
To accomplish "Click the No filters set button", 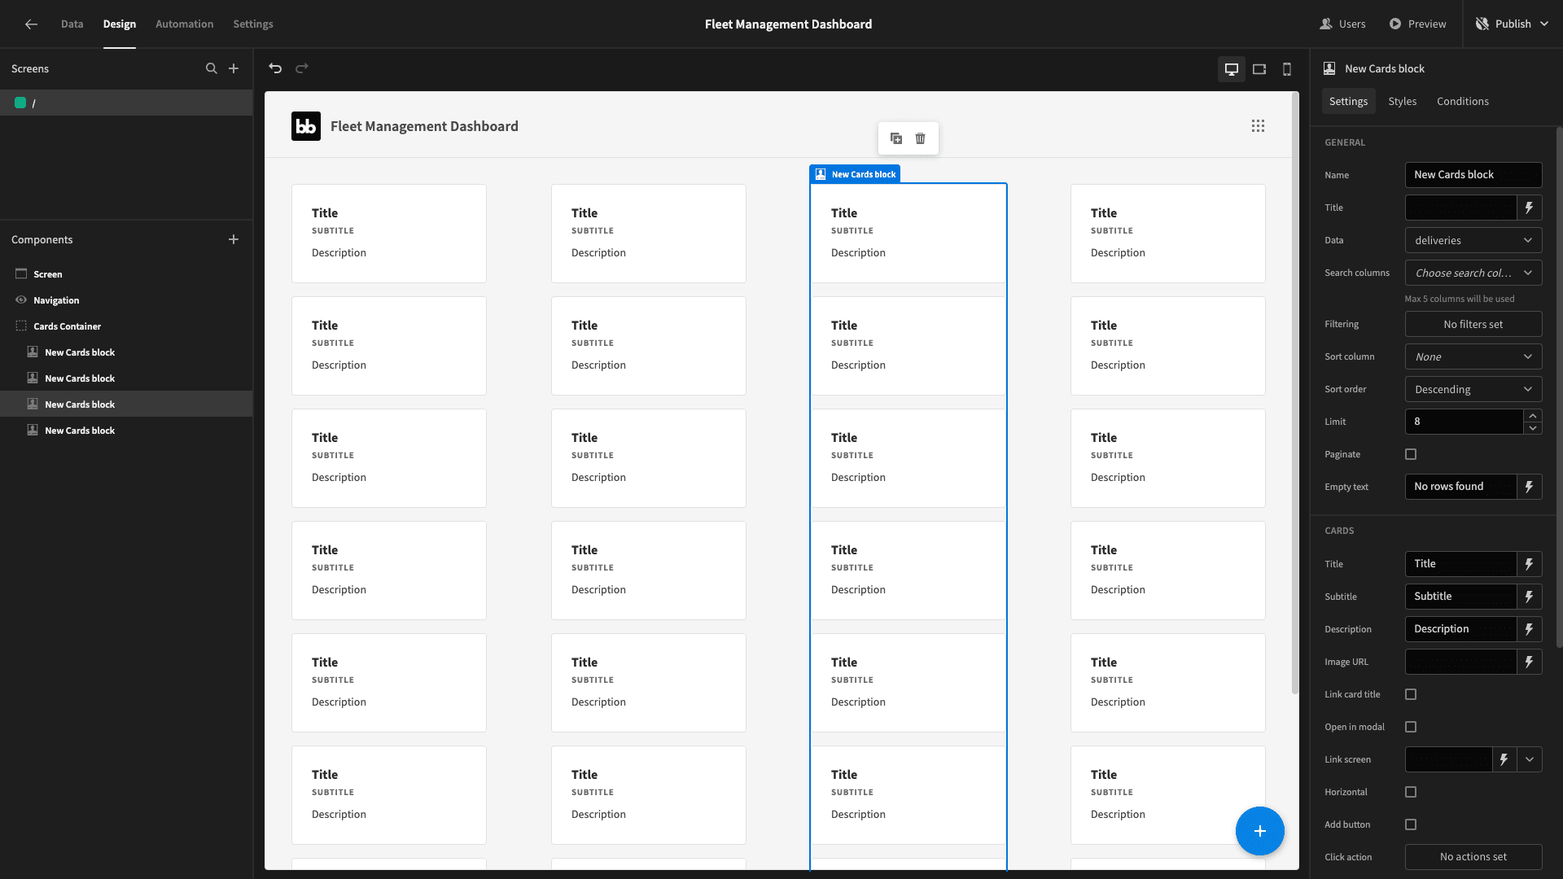I will click(x=1473, y=324).
